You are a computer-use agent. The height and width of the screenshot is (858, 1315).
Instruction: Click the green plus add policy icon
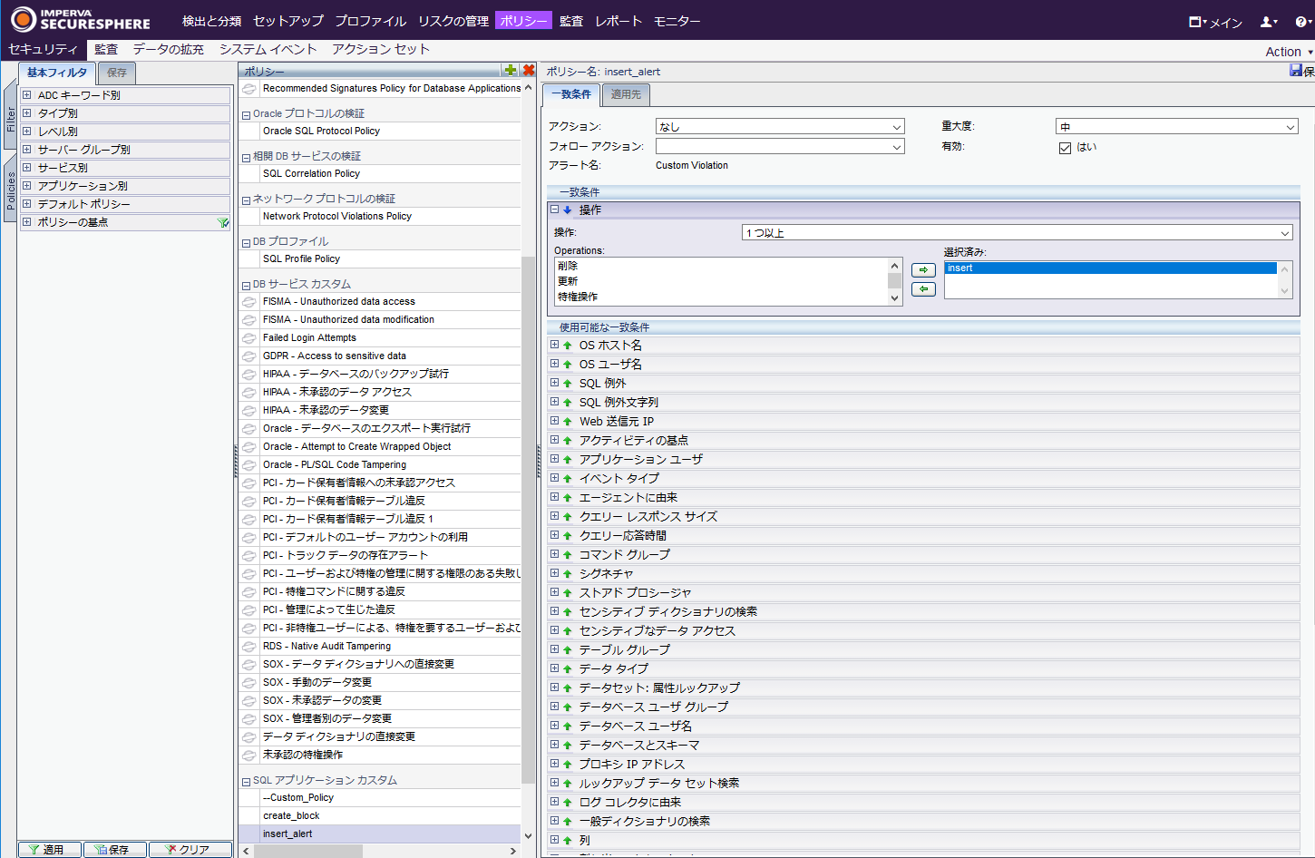point(511,70)
